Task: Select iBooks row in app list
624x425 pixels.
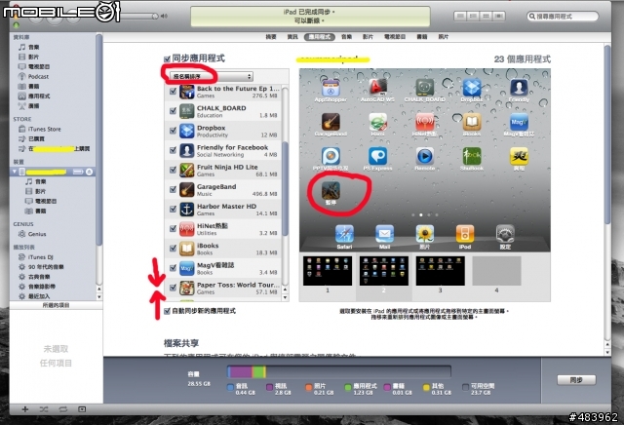Action: coord(223,249)
